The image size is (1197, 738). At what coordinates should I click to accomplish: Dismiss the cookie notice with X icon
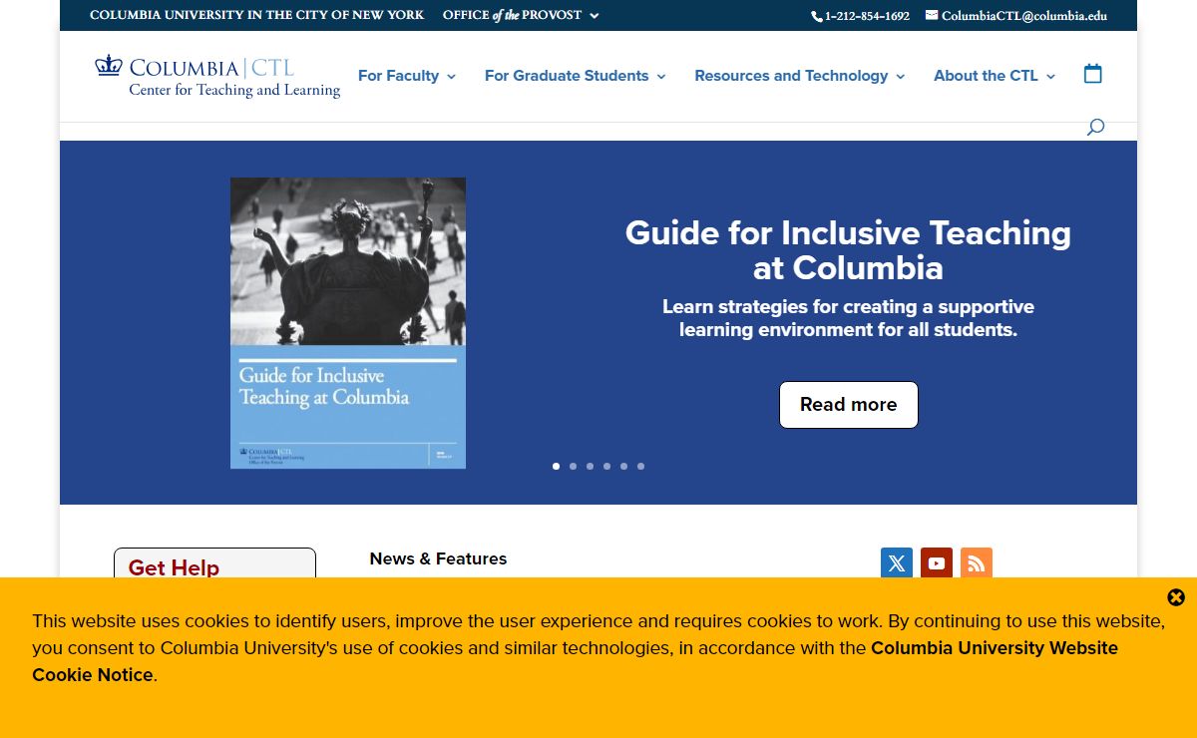click(x=1176, y=597)
